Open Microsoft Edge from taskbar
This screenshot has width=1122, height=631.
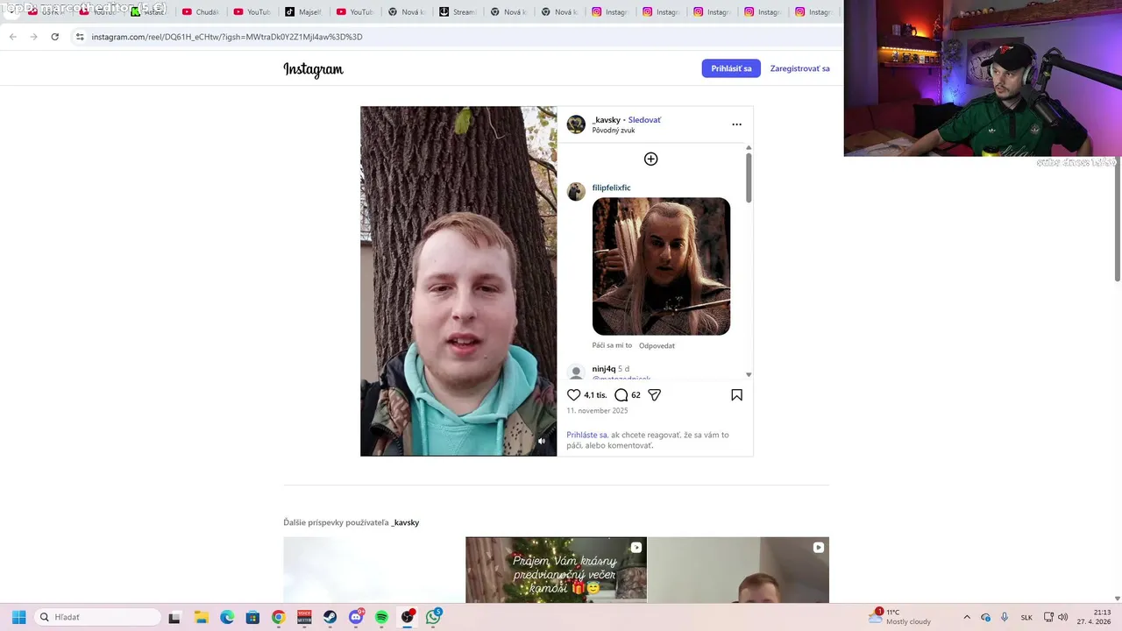227,617
